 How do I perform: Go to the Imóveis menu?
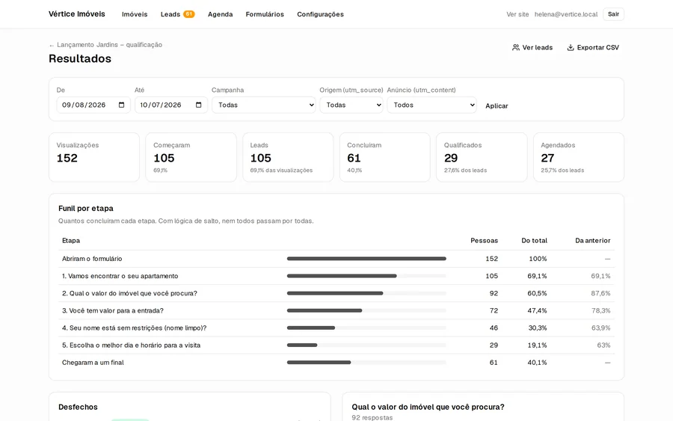135,14
